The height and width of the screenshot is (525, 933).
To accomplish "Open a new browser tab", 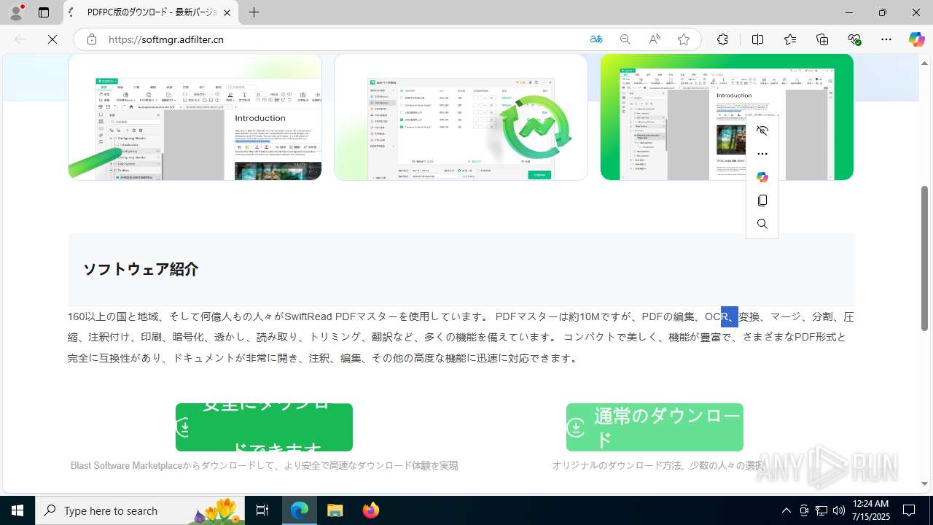I will [254, 12].
